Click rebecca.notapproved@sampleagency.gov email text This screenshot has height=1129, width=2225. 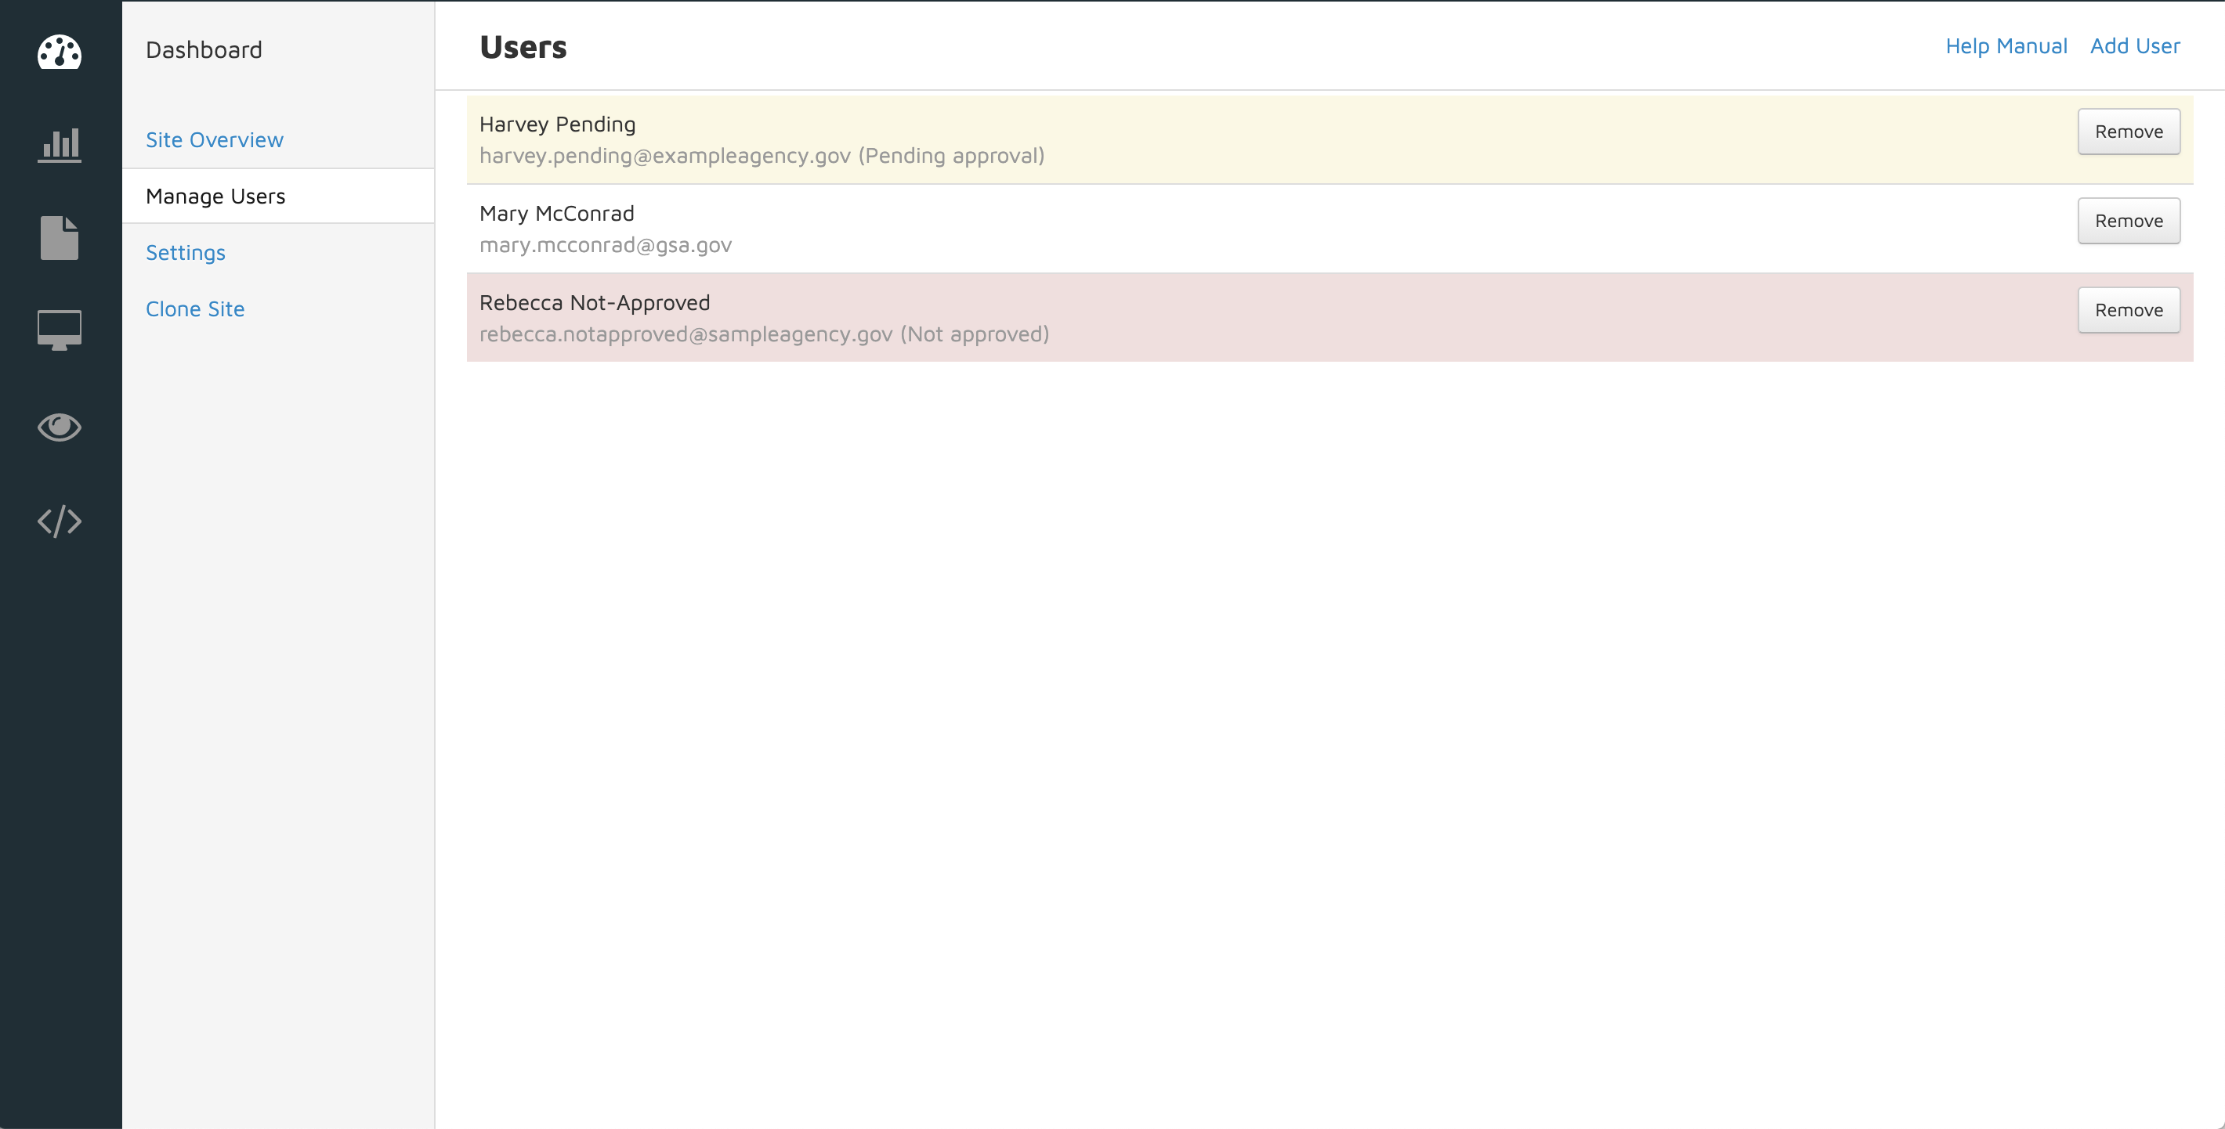[686, 334]
